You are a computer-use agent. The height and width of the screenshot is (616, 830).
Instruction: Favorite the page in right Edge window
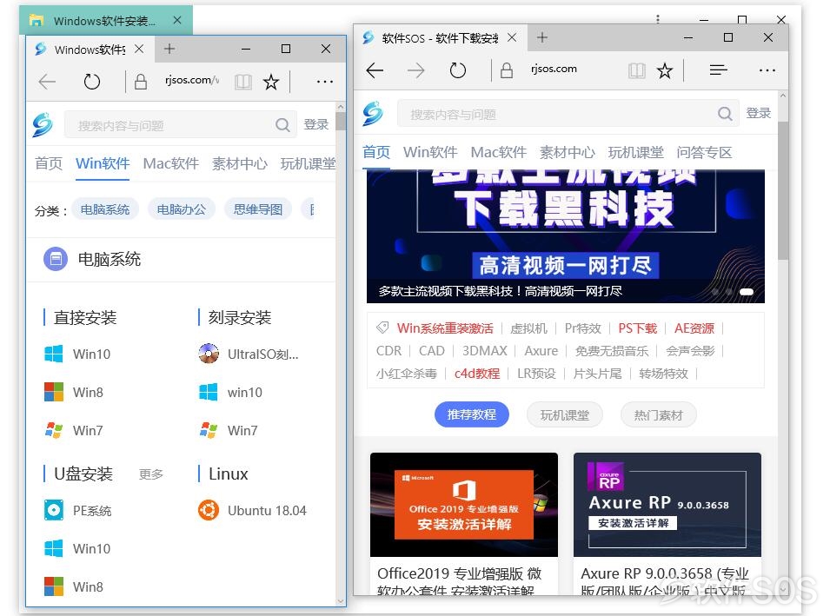click(x=665, y=70)
